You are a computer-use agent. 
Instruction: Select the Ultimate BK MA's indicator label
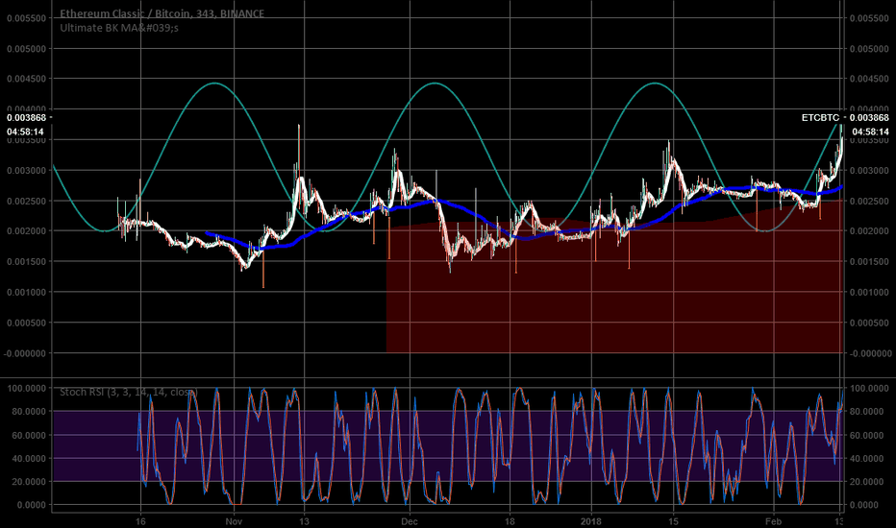119,28
